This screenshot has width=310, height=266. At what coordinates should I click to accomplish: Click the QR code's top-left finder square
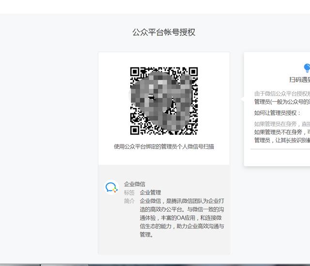(135, 72)
